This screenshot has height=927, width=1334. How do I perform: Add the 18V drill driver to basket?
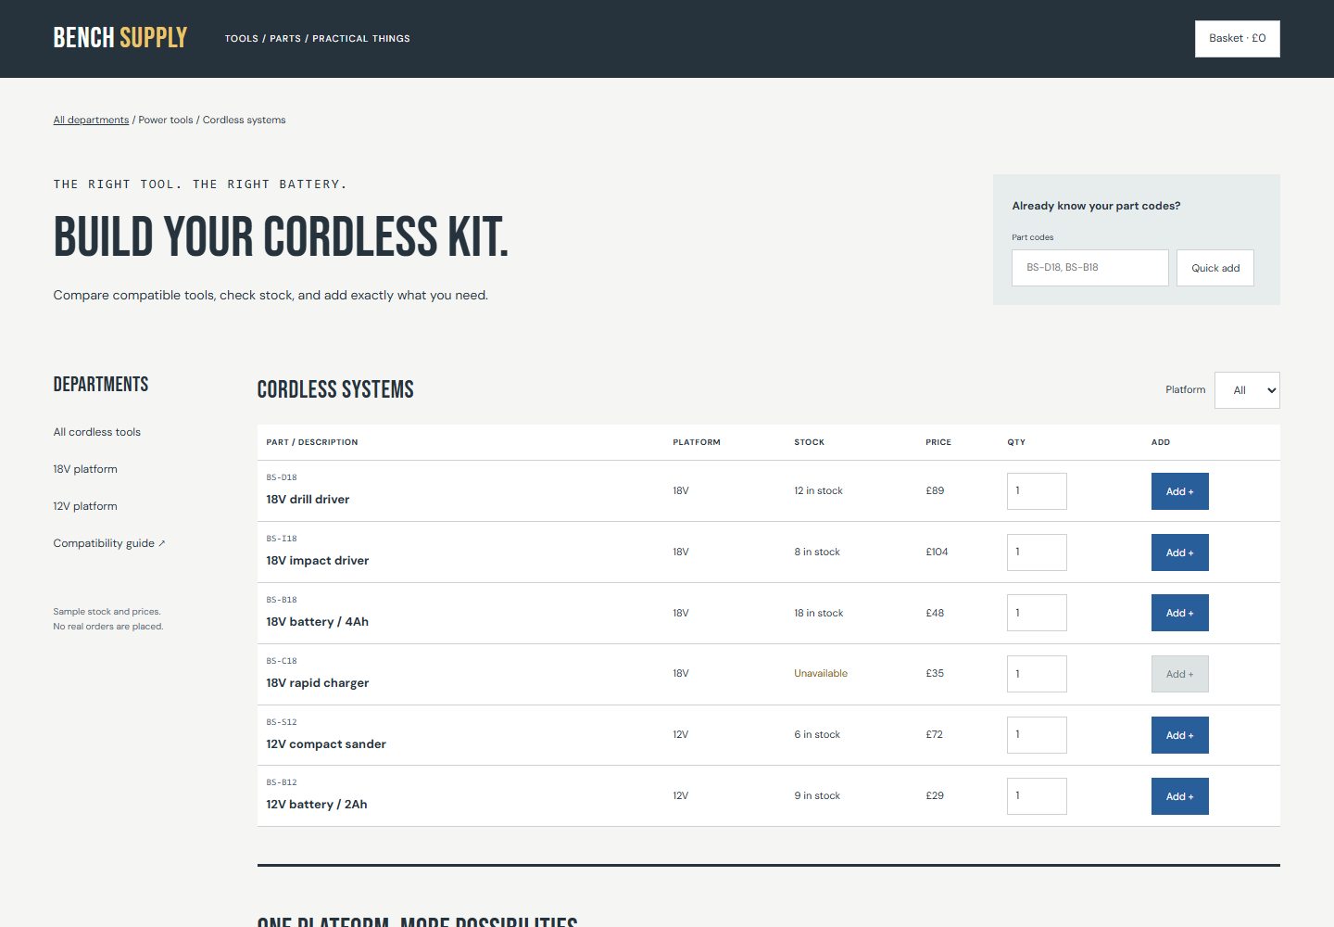coord(1180,491)
